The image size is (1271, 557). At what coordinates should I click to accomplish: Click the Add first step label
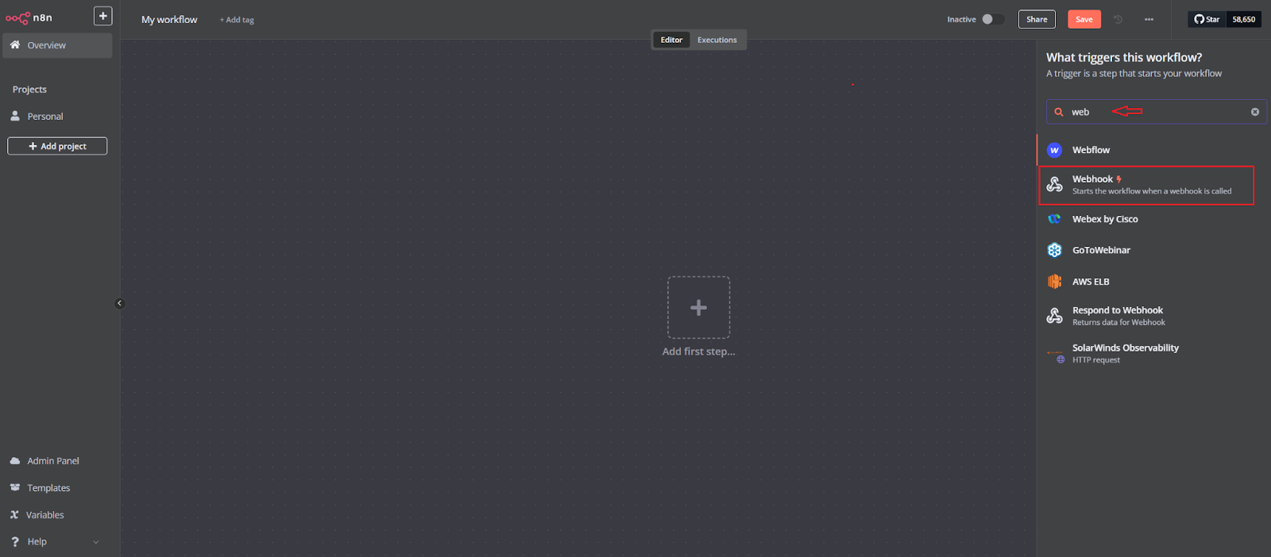699,351
